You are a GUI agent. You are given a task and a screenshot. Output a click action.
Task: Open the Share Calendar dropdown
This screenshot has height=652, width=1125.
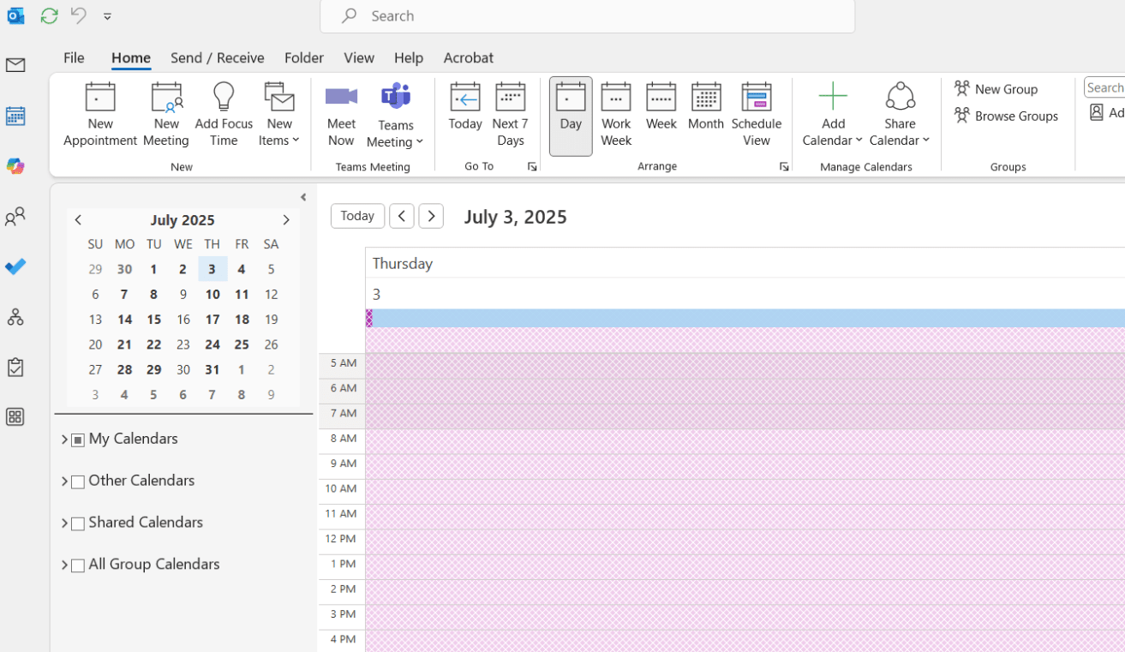[900, 115]
